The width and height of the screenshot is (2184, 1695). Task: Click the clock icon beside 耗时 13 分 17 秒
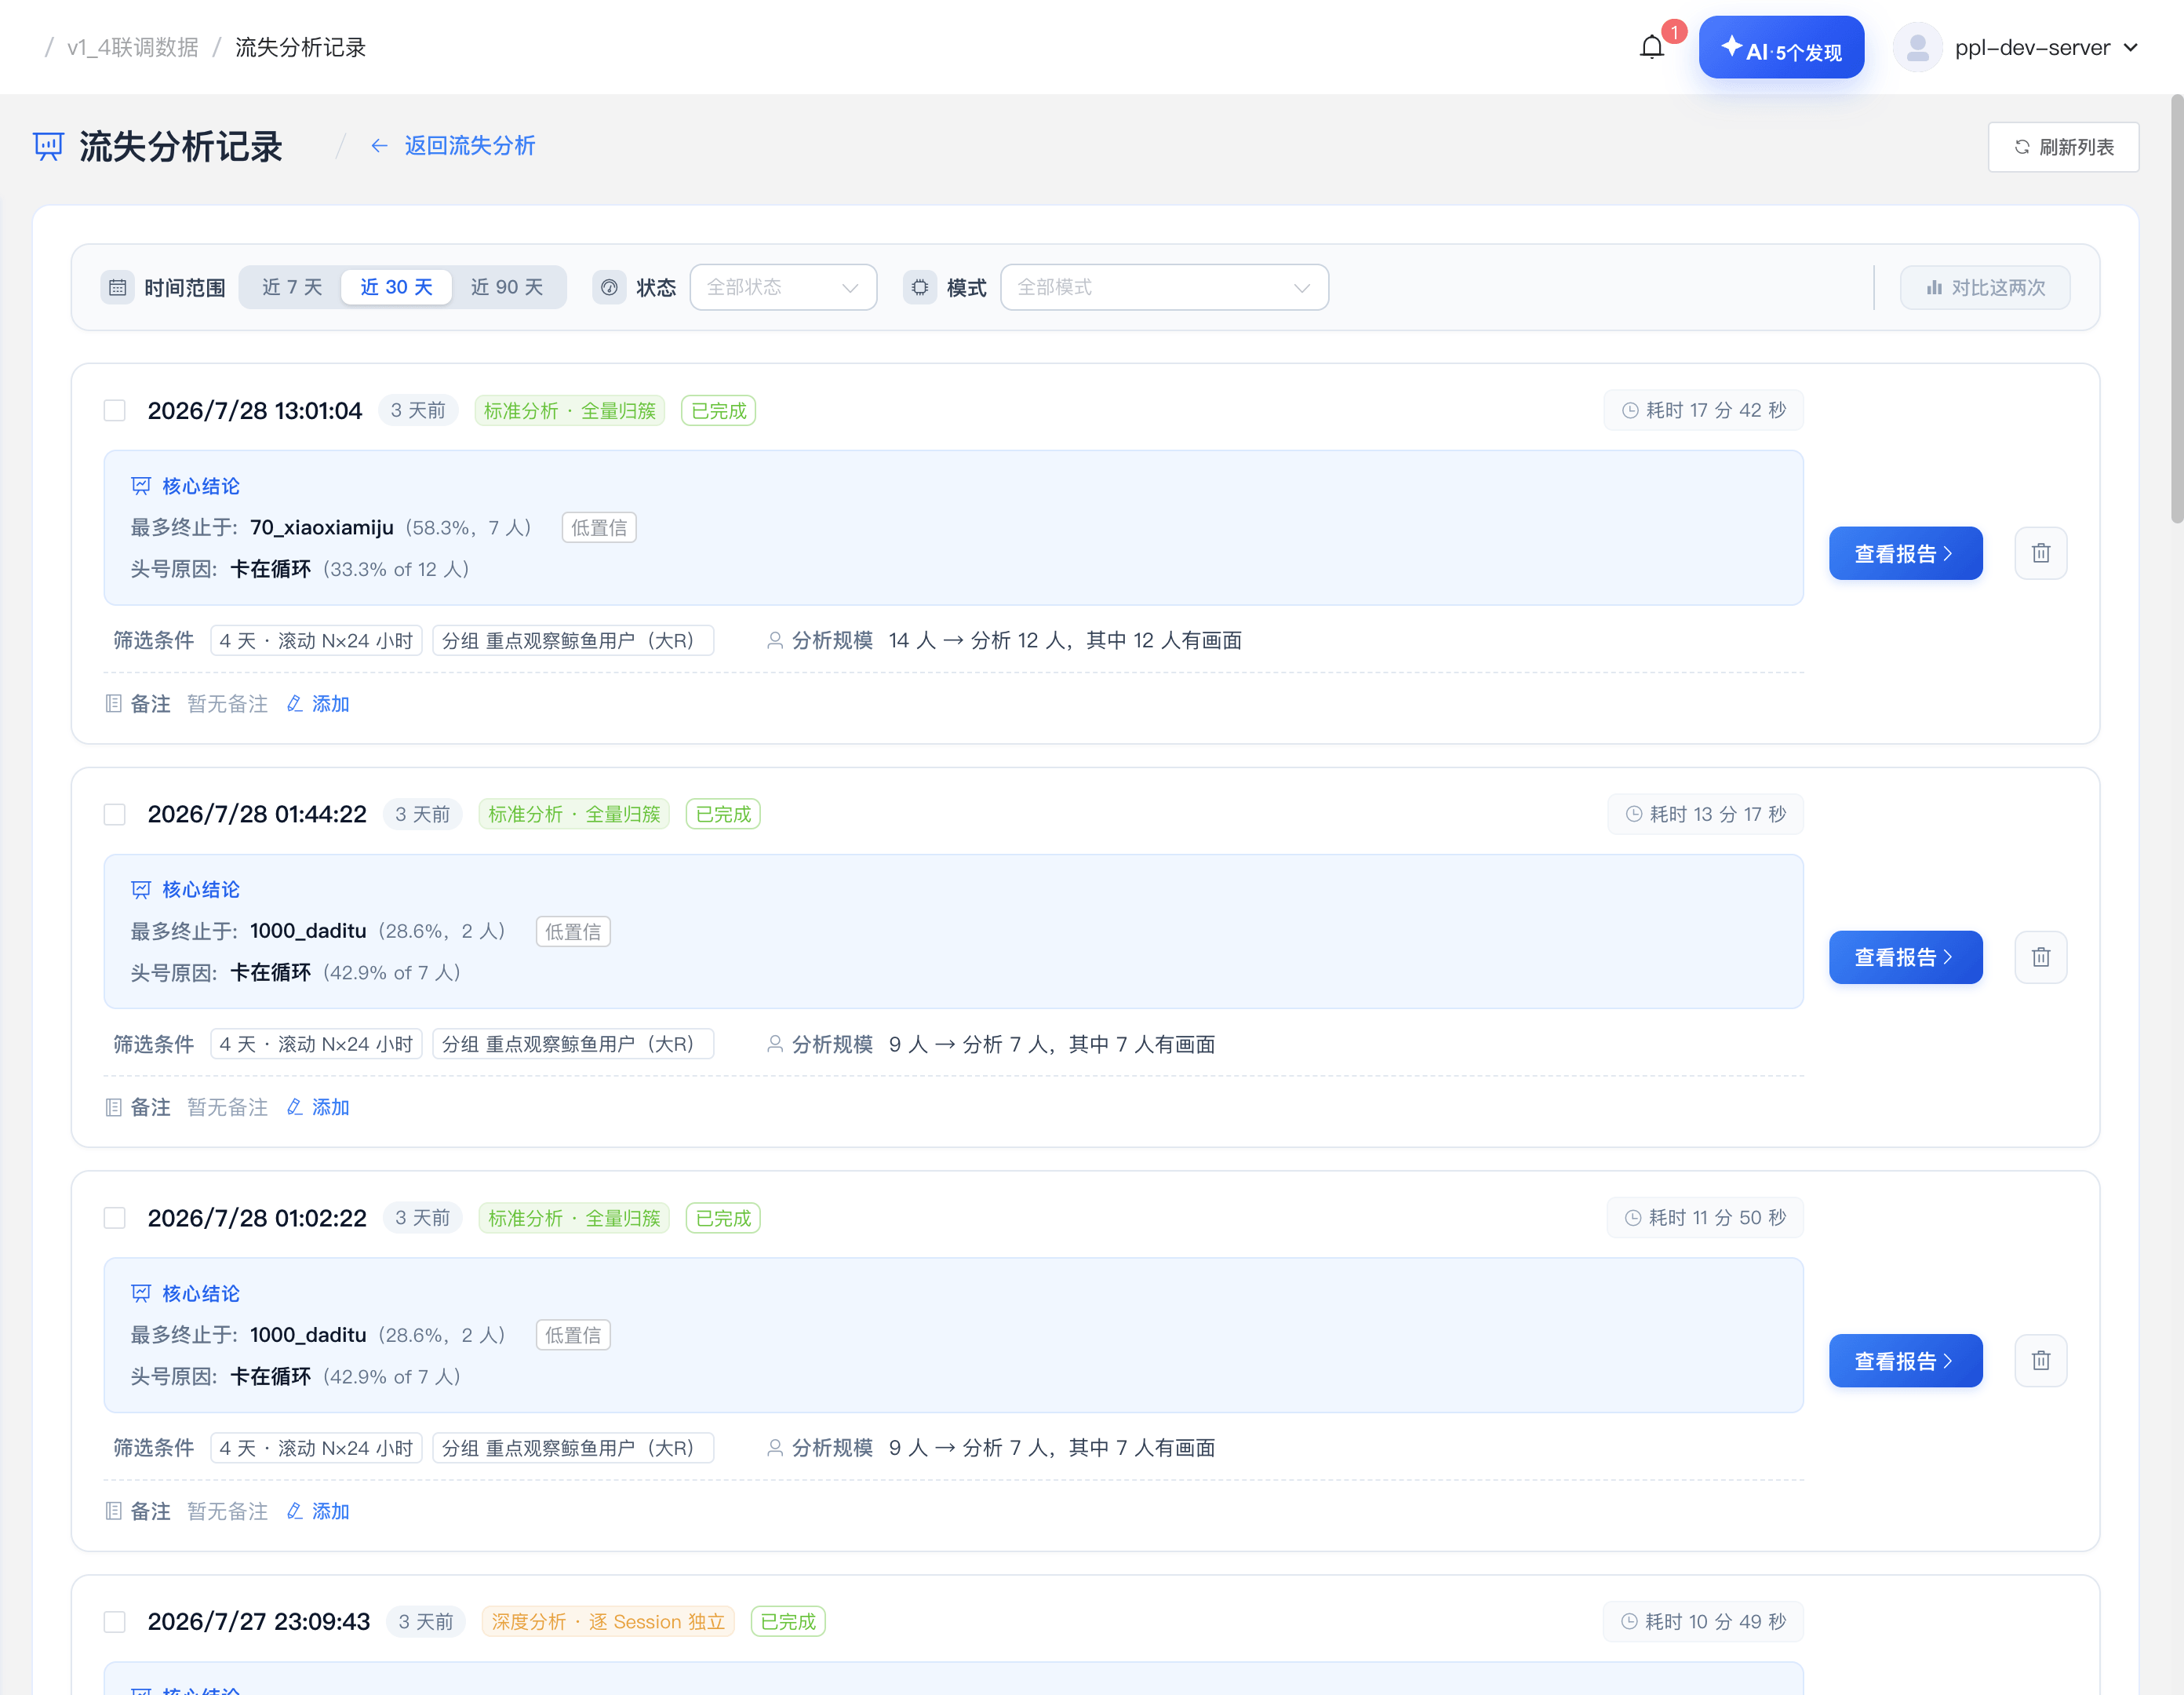[1634, 815]
